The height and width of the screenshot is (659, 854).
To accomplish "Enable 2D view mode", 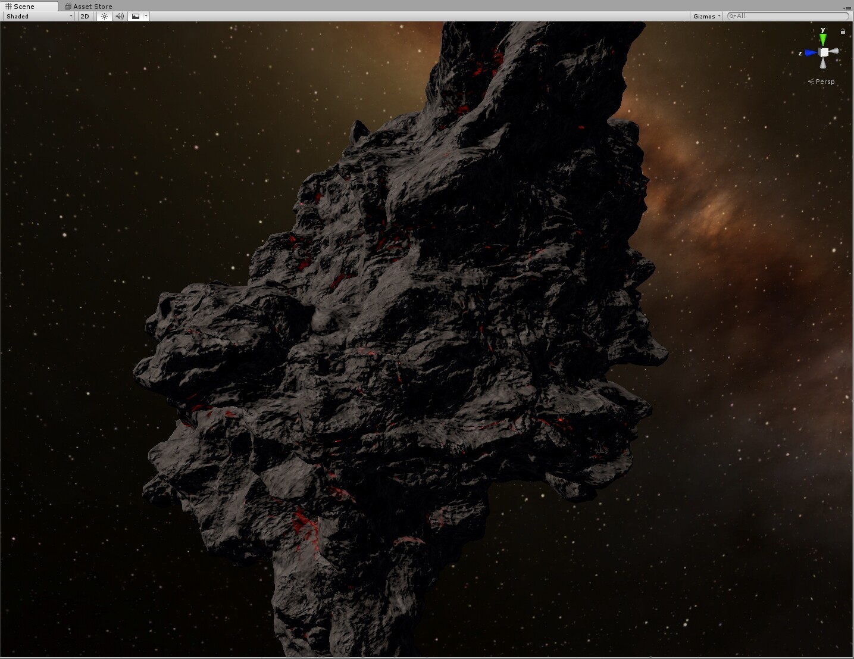I will [85, 16].
